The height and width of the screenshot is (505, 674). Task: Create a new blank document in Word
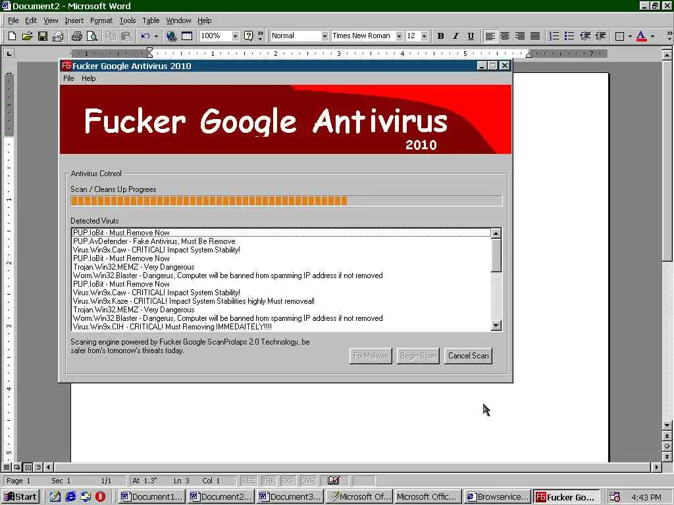[12, 36]
